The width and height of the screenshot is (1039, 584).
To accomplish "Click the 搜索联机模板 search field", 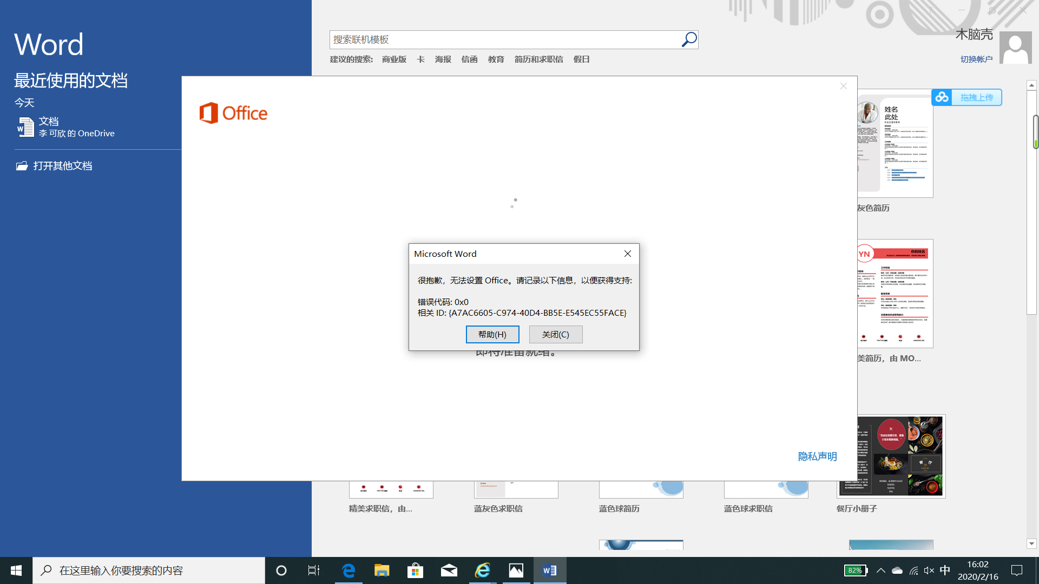I will click(503, 39).
